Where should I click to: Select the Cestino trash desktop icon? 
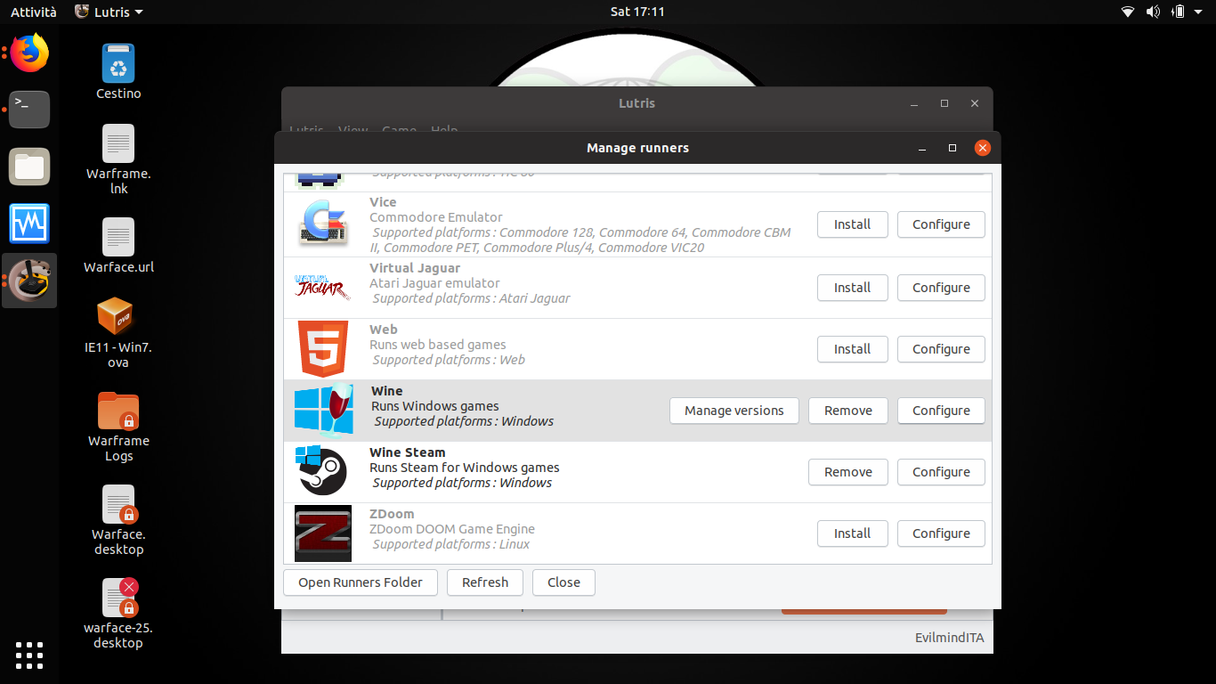point(118,71)
